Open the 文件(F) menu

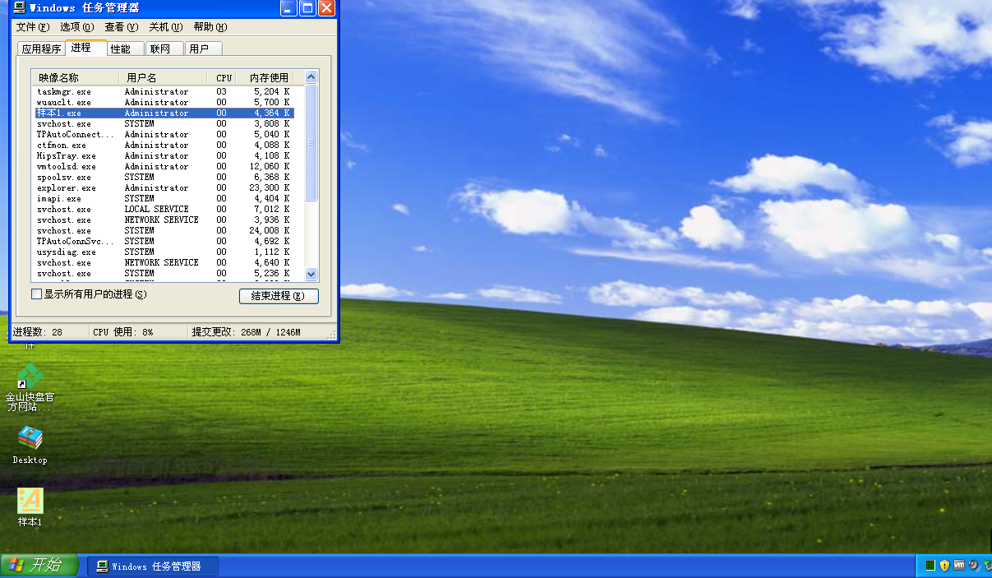32,27
